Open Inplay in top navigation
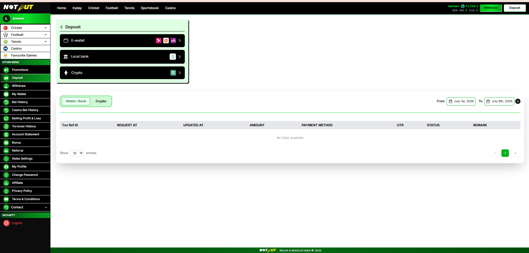529x253 pixels. point(77,8)
